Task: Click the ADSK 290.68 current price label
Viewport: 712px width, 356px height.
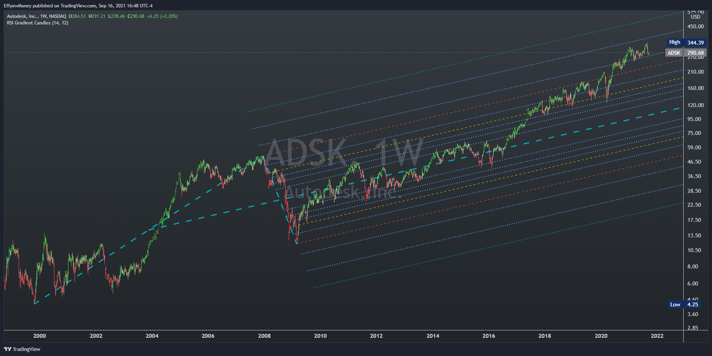Action: [x=686, y=53]
